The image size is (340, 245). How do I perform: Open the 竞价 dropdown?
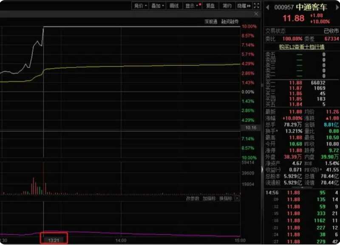click(x=140, y=6)
